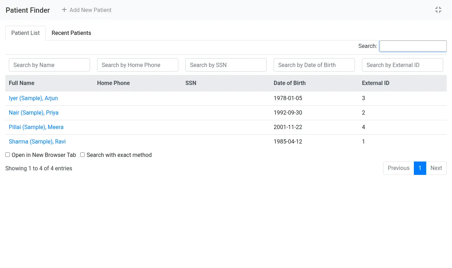Click External ID 3 in Iyer's row

point(363,98)
